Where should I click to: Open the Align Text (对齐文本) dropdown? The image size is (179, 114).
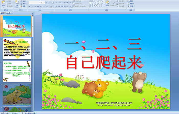[x=78, y=4]
